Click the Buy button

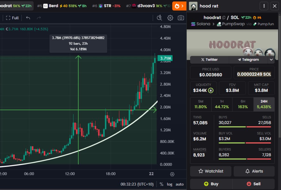211,184
